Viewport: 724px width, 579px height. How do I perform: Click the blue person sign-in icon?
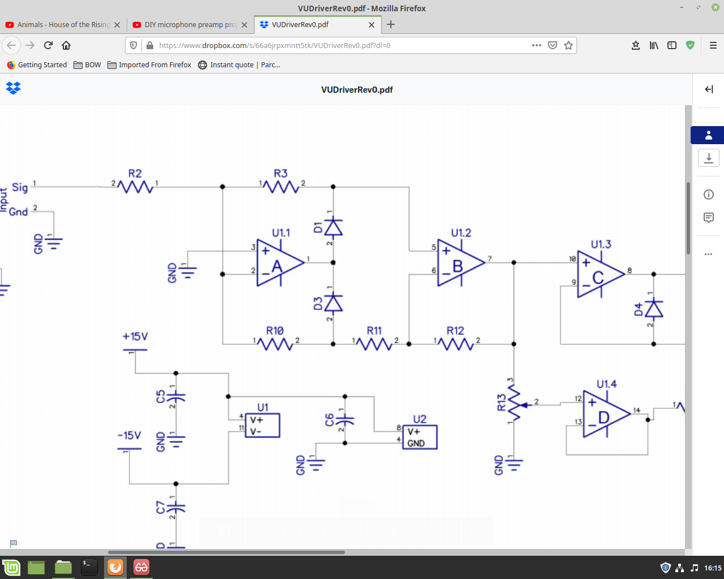coord(708,135)
